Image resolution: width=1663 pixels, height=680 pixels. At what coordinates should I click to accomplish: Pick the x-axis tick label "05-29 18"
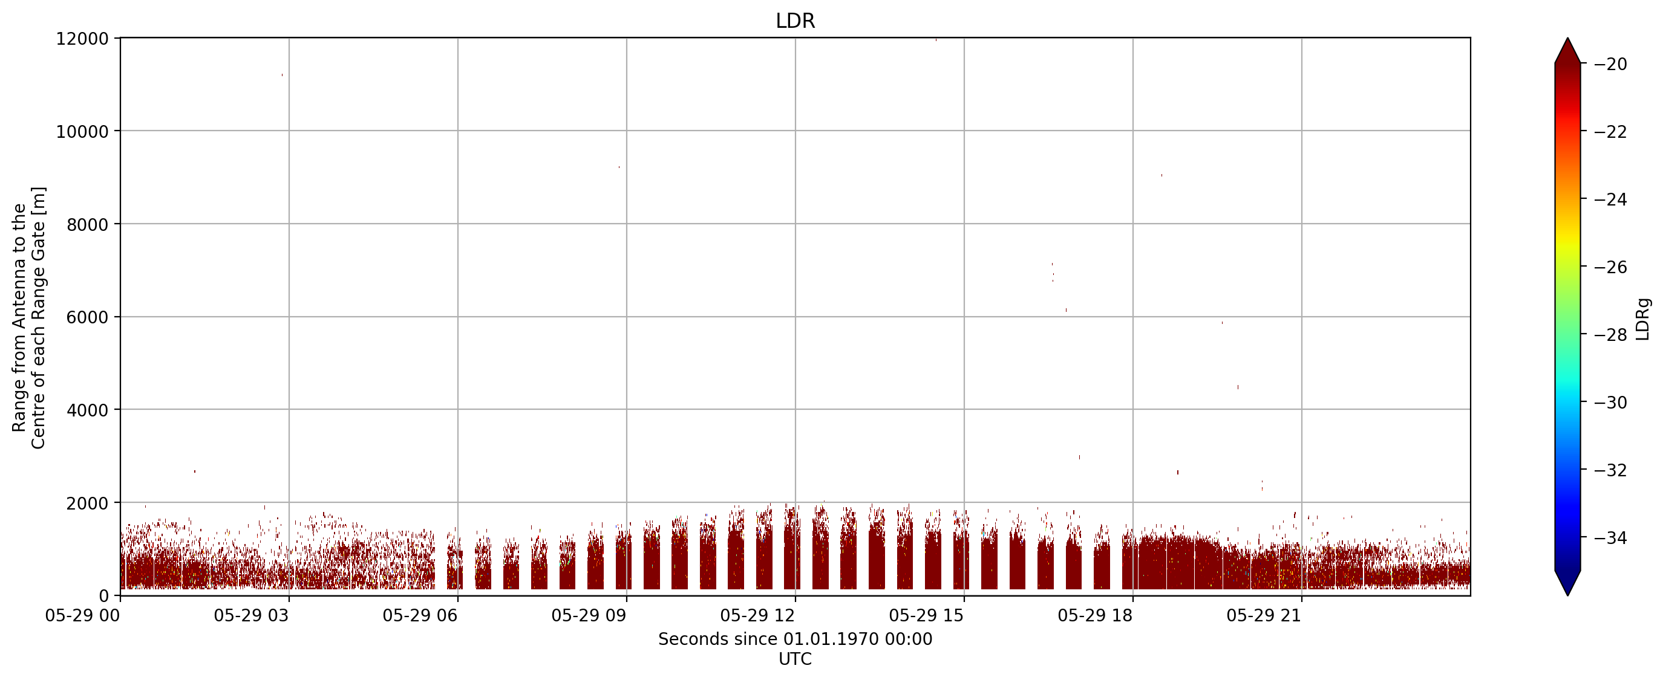(x=1096, y=615)
